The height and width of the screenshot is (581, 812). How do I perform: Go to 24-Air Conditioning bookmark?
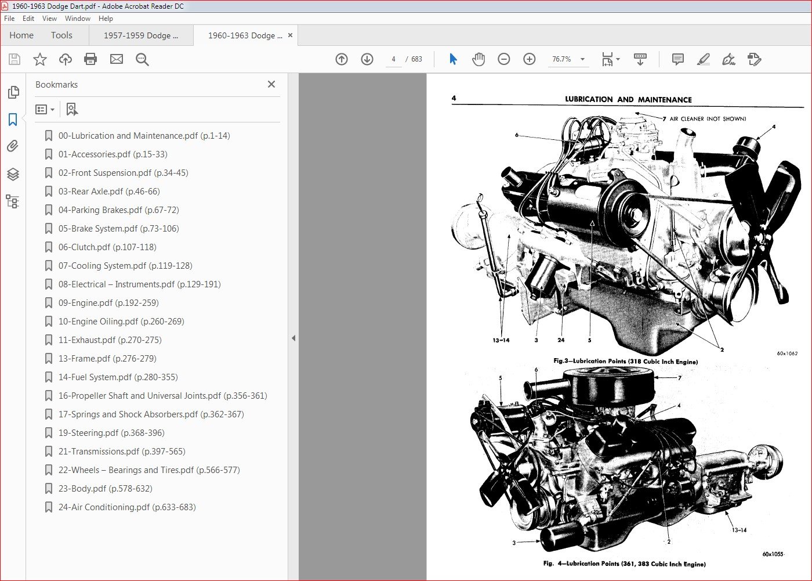[x=127, y=507]
